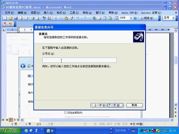
Task: Select the Print Layout view icon
Action: coord(11,120)
